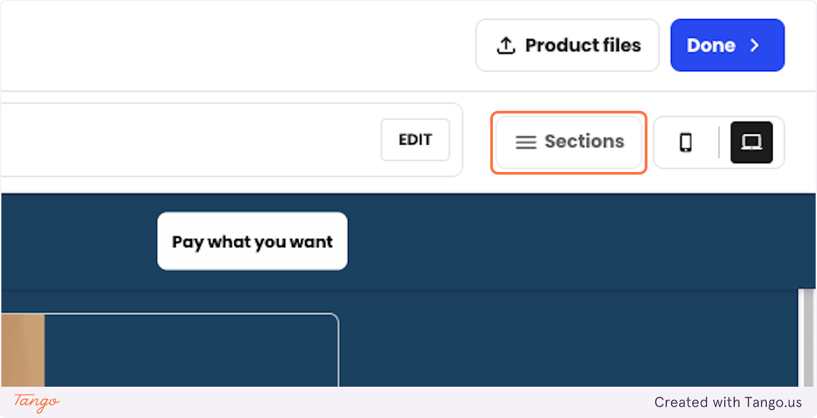The image size is (817, 418).
Task: Switch to desktop laptop preview
Action: coord(752,142)
